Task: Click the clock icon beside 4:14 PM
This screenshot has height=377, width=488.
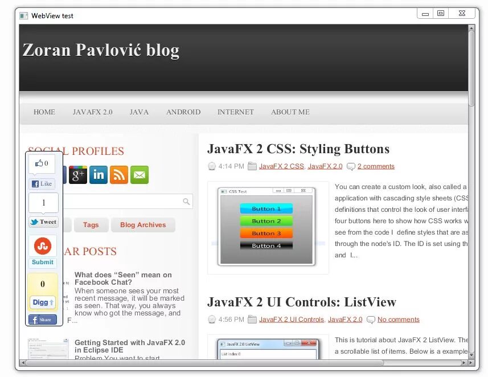Action: (212, 166)
